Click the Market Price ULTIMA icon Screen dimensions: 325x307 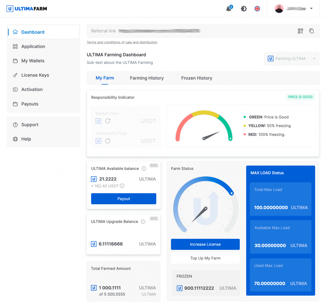pyautogui.click(x=98, y=121)
